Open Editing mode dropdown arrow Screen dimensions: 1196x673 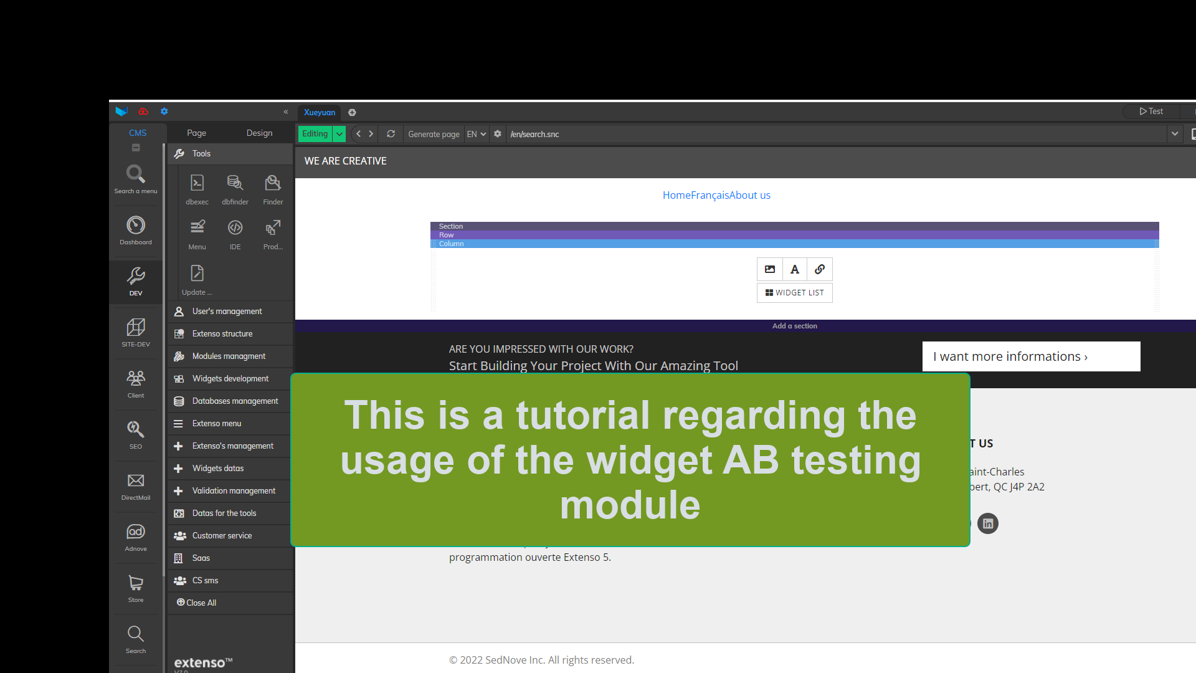[339, 134]
